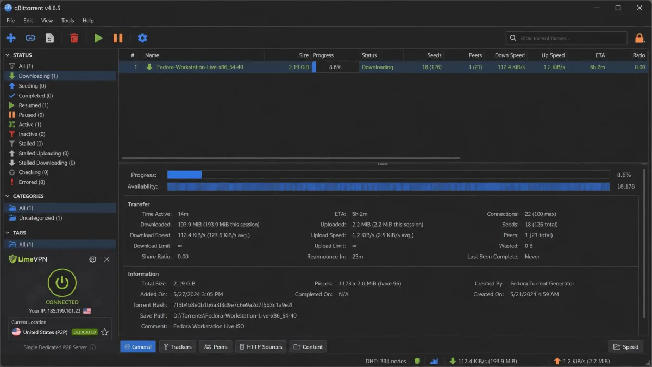Show Stalled Uploading (0) torrents
This screenshot has height=367, width=652.
pos(60,153)
